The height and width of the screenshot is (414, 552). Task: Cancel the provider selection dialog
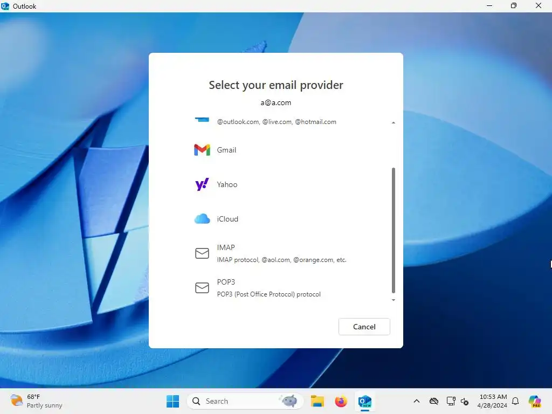364,327
